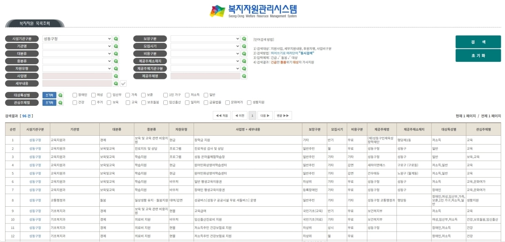Expand the 모집시기 dropdown
Screen dimensions: 505x242
[205, 46]
